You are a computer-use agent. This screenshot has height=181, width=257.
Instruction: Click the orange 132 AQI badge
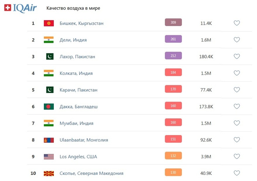[173, 156]
